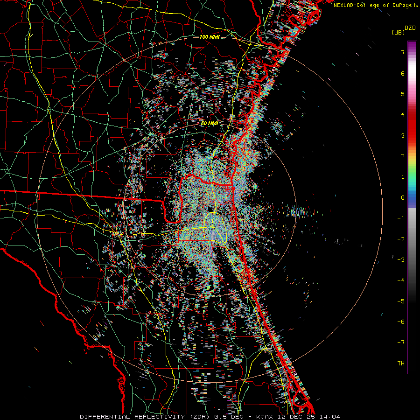420x420 pixels.
Task: Click the 14:04 timestamp in the caption
Action: (x=331, y=417)
